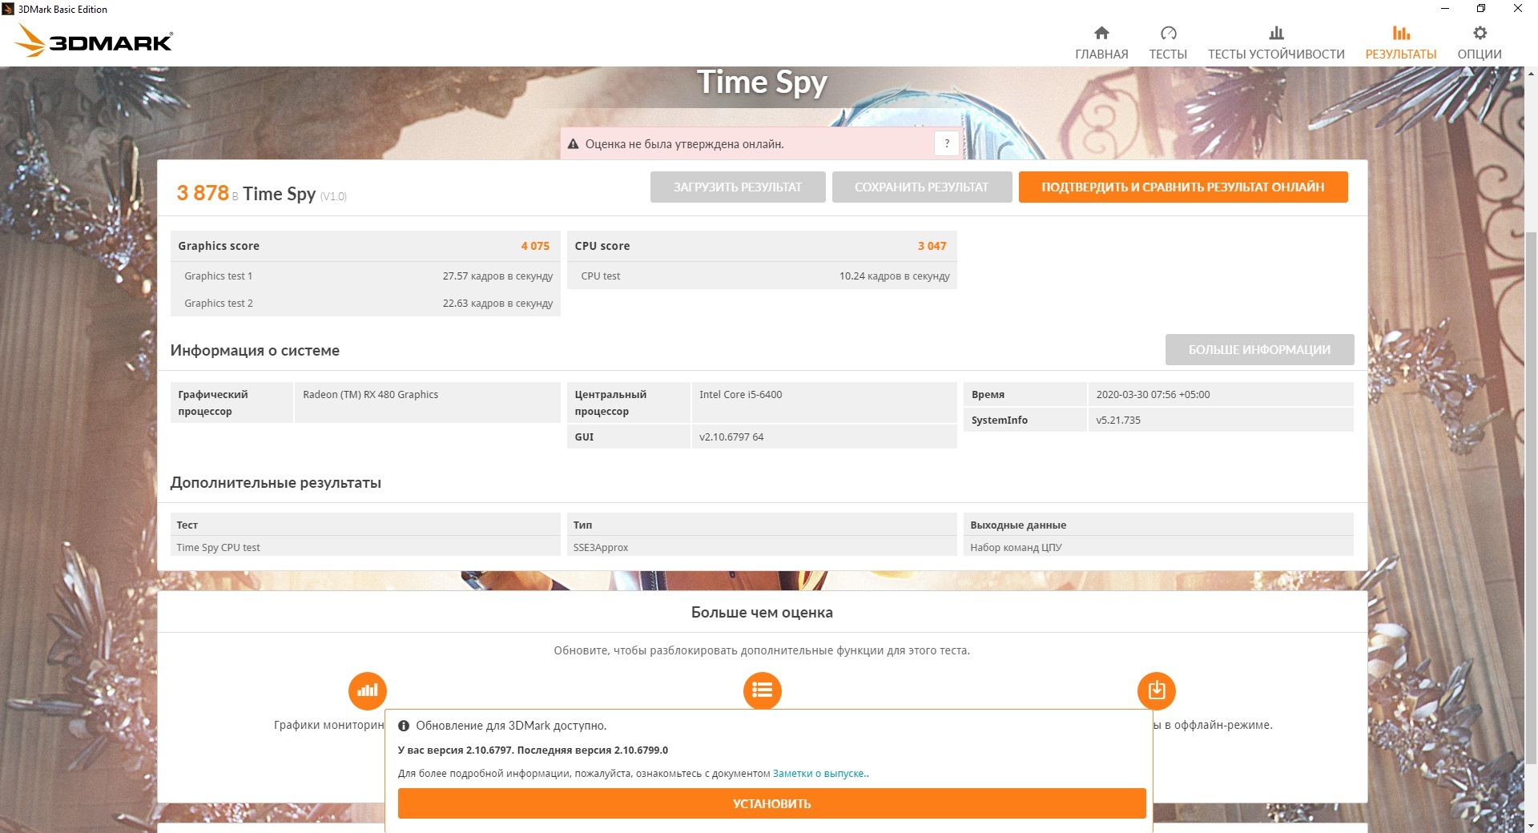The image size is (1538, 833).
Task: Click the Graphics test 2 row
Action: [x=365, y=303]
